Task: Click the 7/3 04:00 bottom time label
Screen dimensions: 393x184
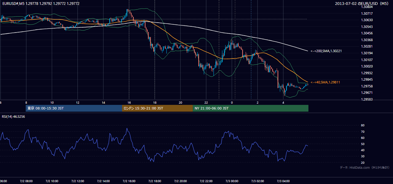Action: point(283,181)
